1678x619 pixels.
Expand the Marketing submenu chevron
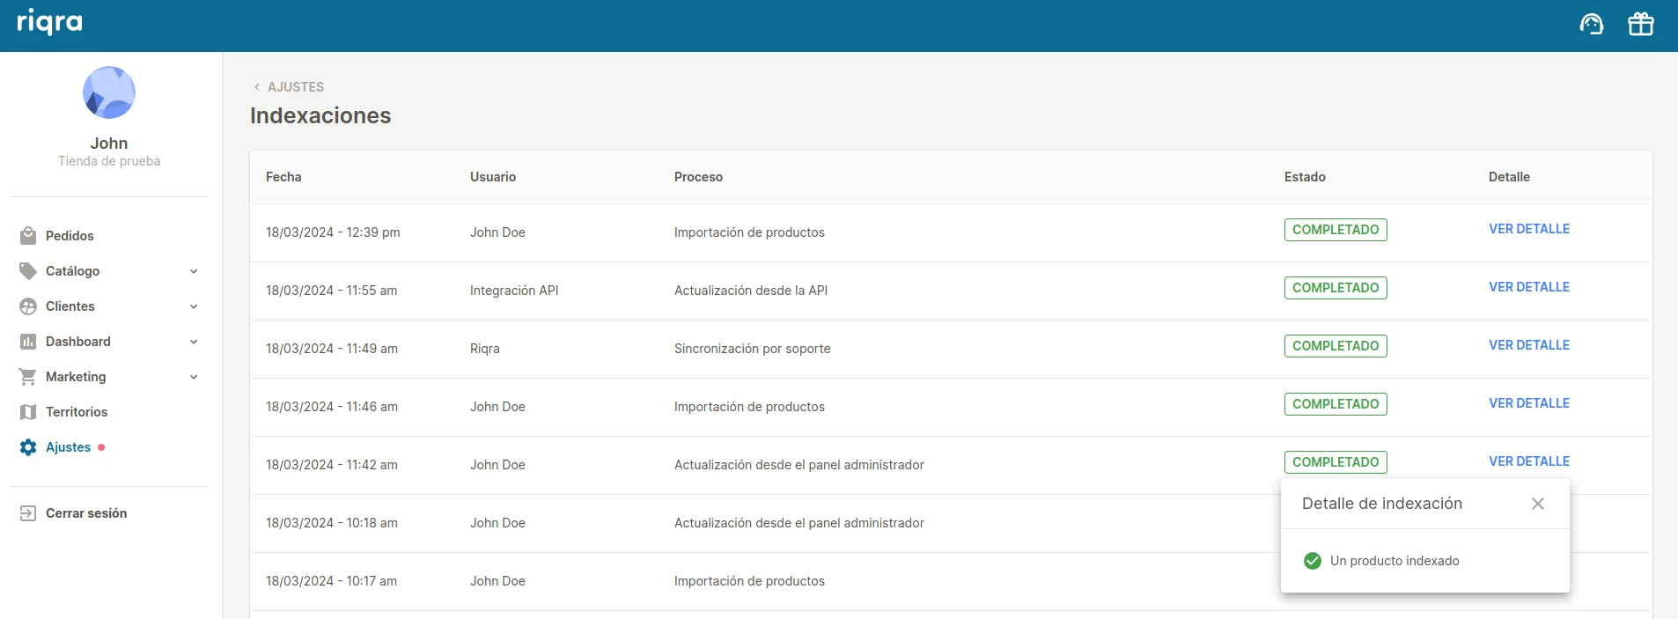tap(194, 377)
